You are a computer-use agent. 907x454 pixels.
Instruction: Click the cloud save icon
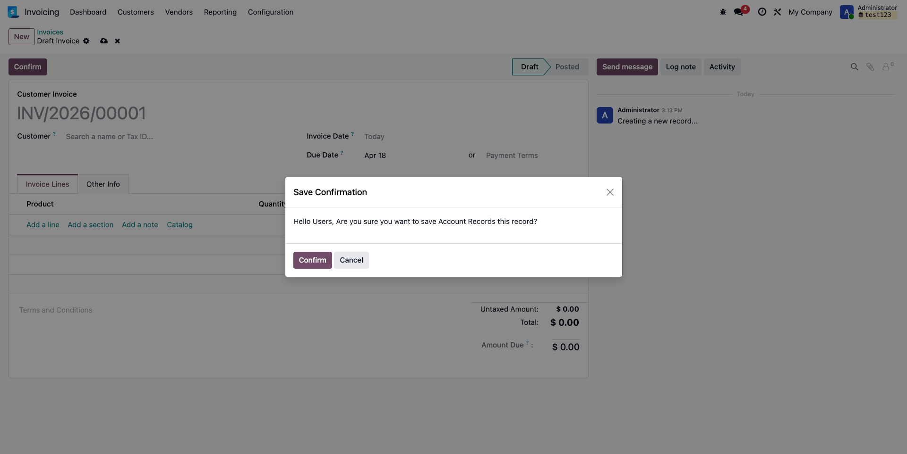104,41
